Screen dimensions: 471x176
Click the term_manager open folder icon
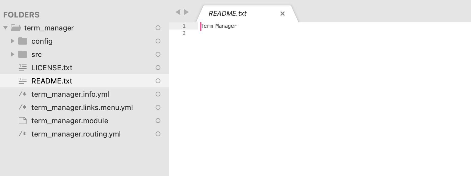tap(16, 28)
